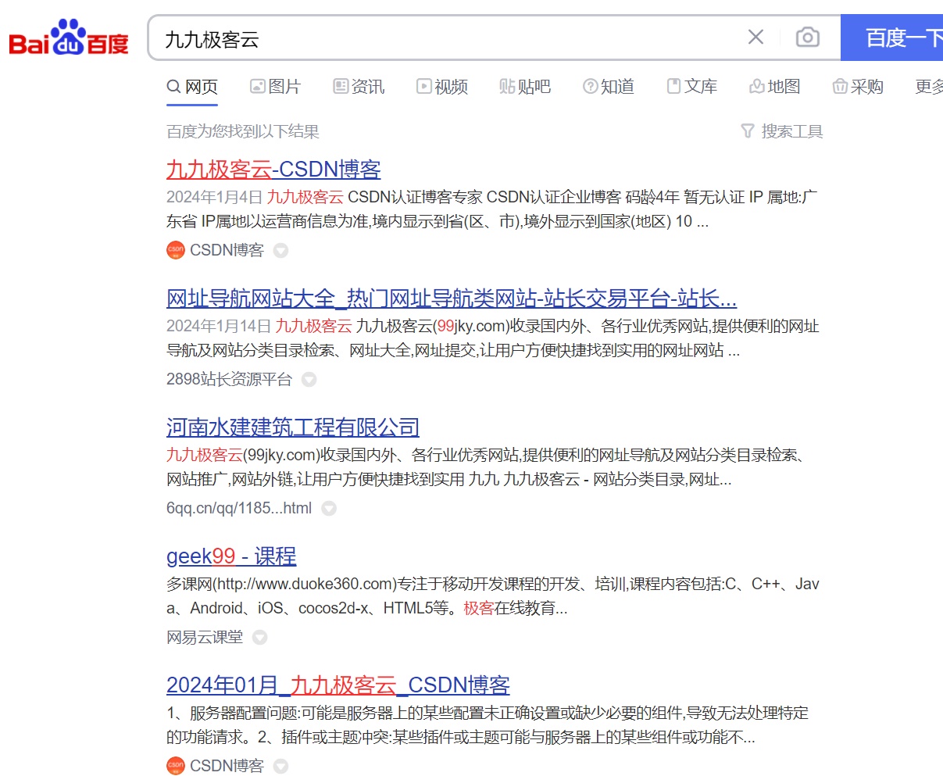Expand dropdown beside 网易云课堂

click(x=260, y=638)
